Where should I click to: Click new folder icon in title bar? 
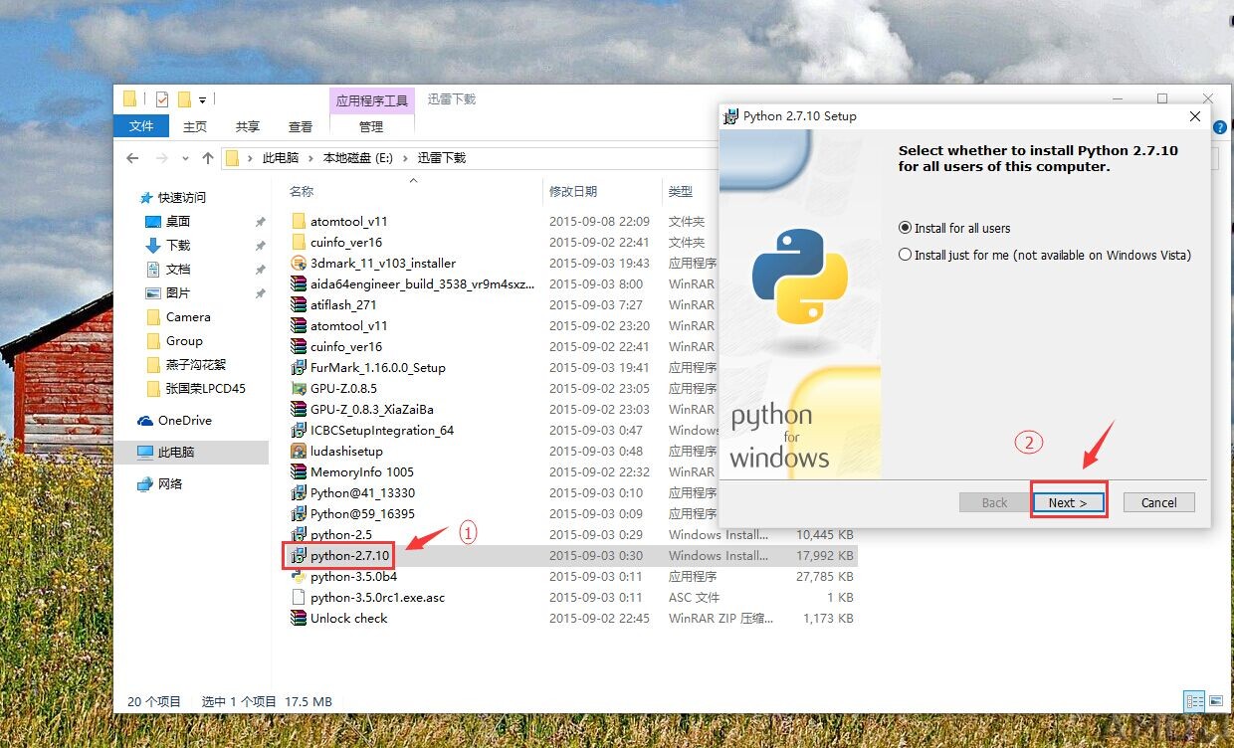(x=184, y=99)
